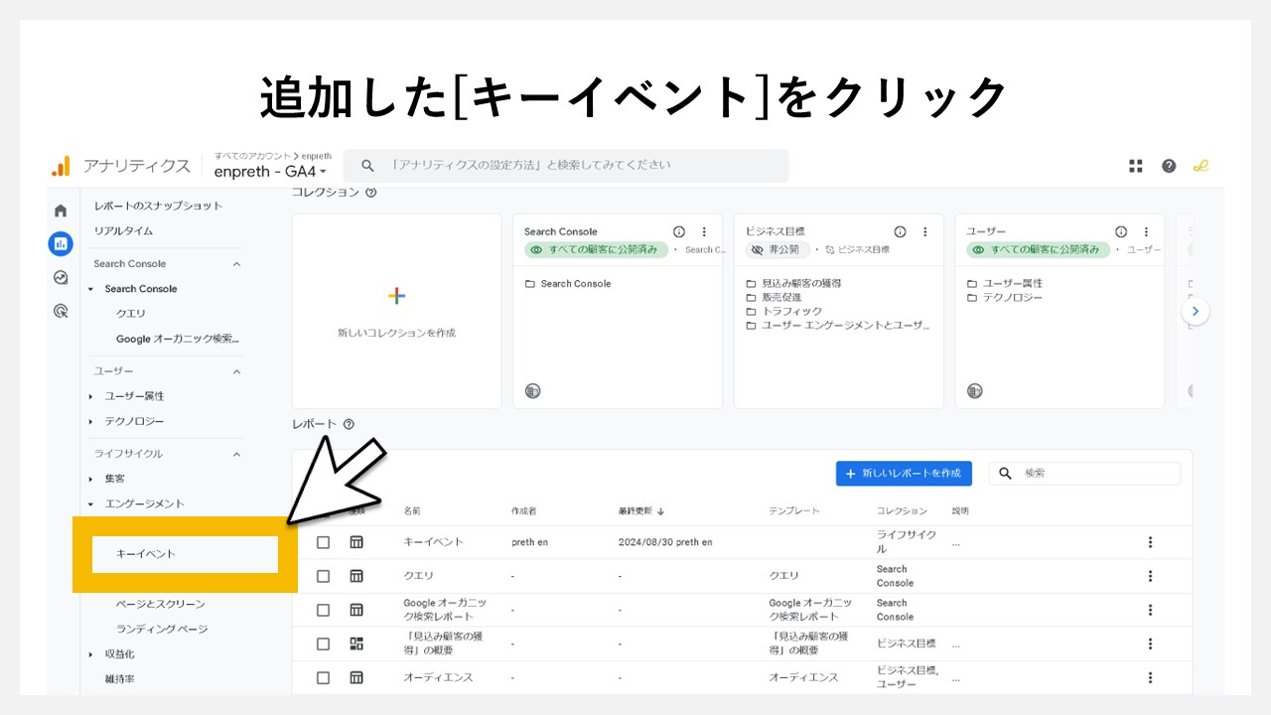Select the Home icon in the left navigation

(x=60, y=210)
